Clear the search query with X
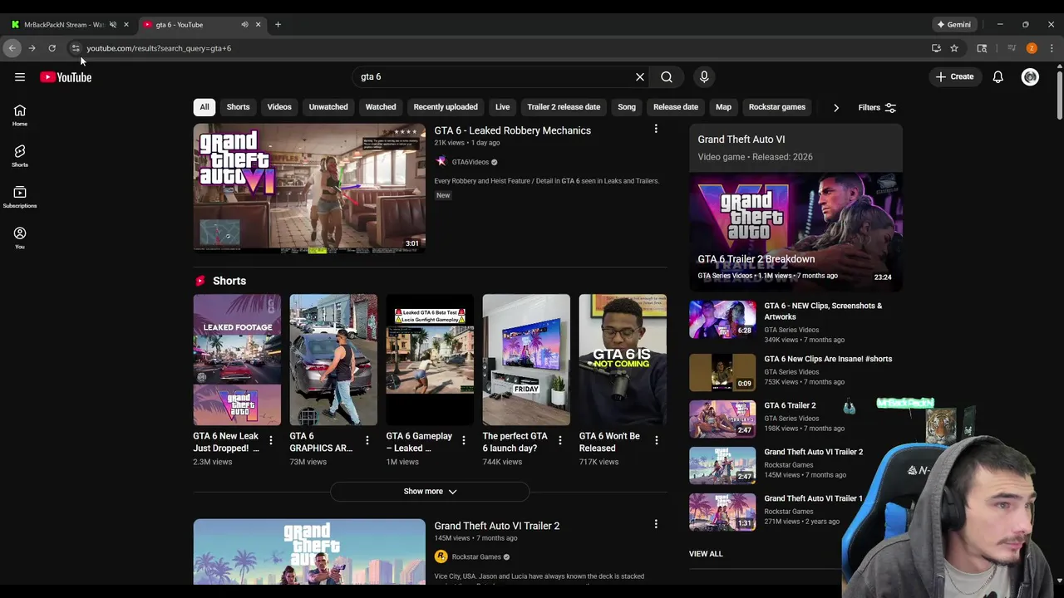 [640, 77]
